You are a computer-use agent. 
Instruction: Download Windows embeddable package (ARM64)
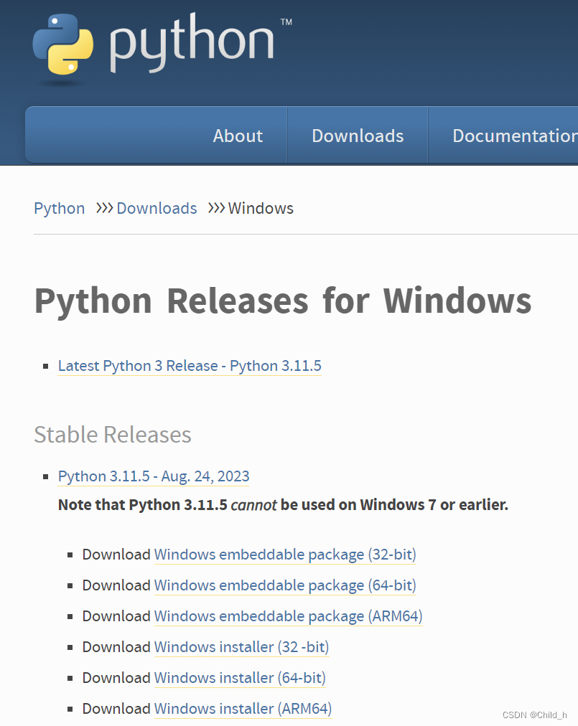coord(289,616)
